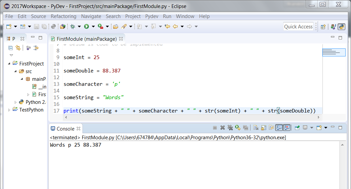Open the Run dropdown arrow

(x=94, y=26)
